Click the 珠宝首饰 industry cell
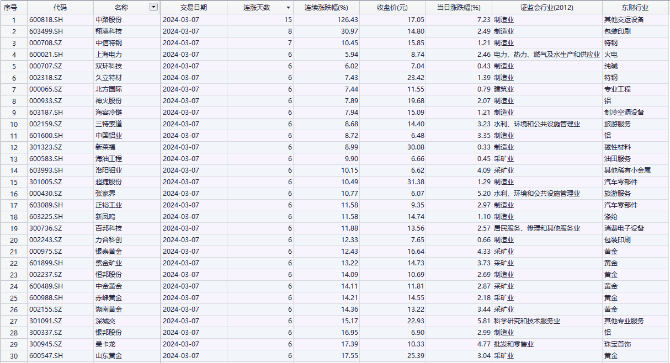This screenshot has height=363, width=670. click(618, 344)
